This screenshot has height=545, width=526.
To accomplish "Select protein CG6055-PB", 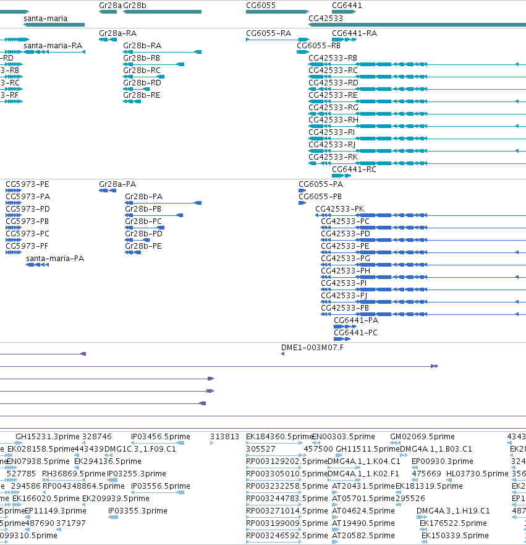I will click(x=320, y=197).
